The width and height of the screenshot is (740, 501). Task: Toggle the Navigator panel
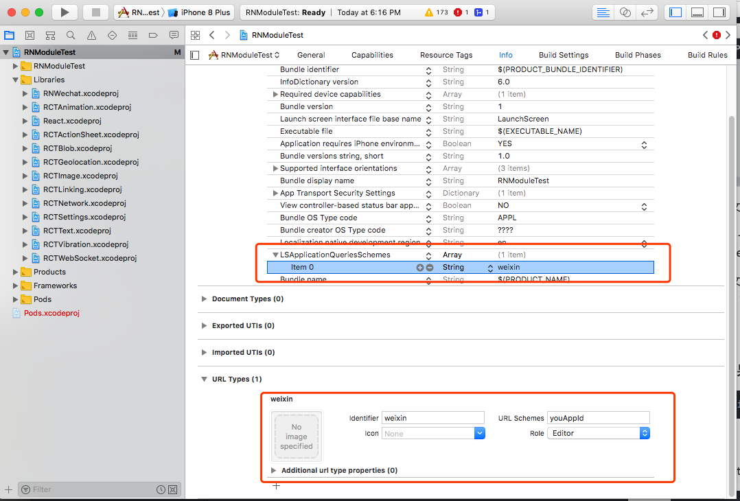tap(675, 12)
